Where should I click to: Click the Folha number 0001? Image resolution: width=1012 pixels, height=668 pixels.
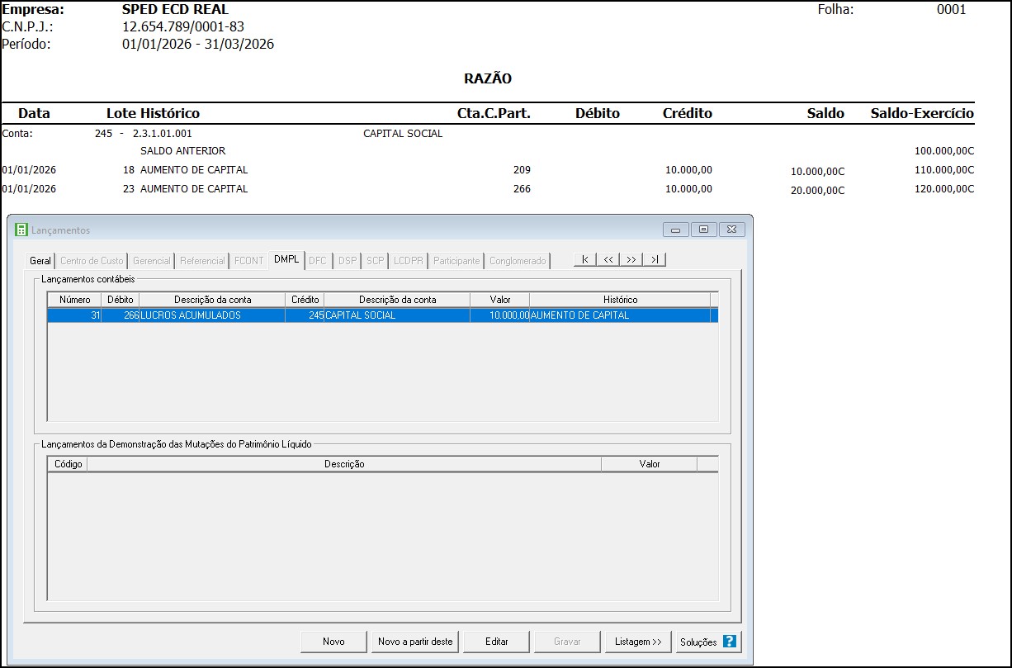[x=951, y=10]
